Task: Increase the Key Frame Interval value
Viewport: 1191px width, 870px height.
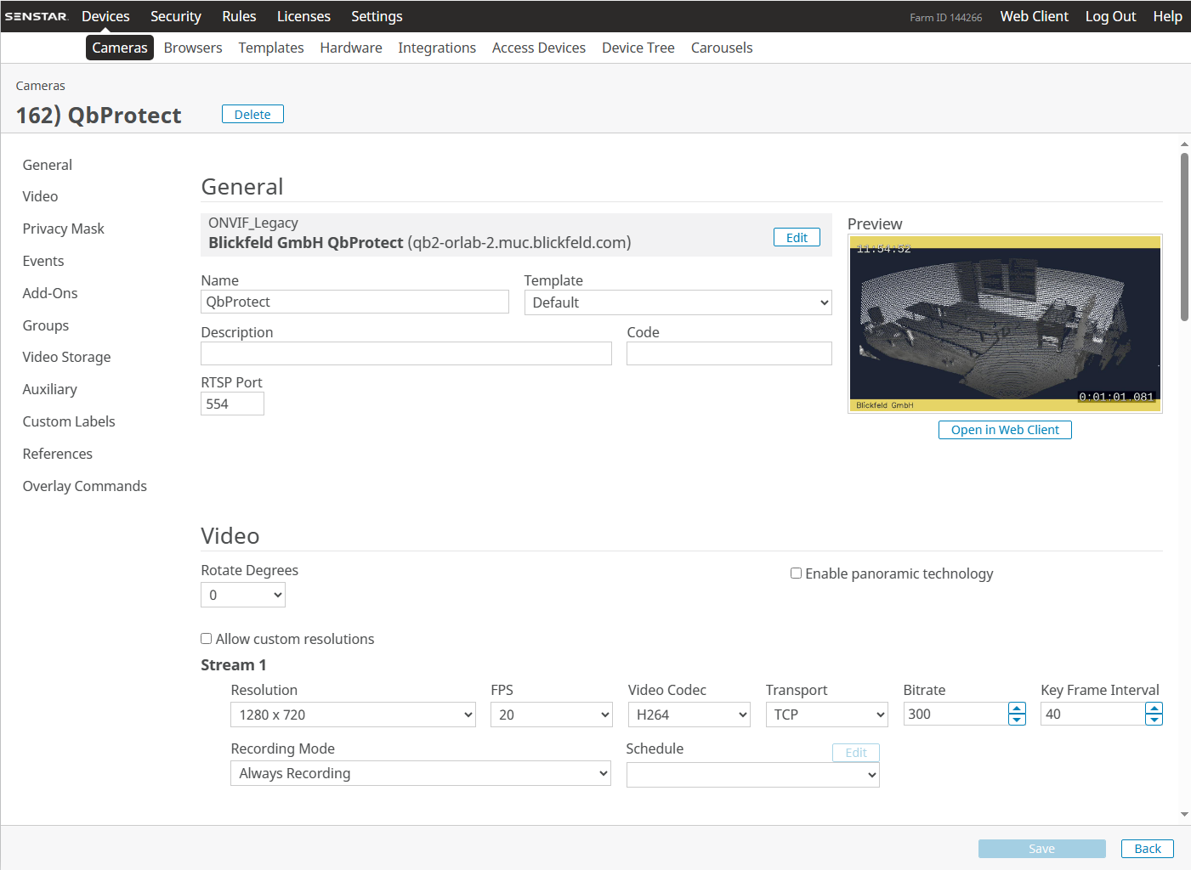Action: (1154, 709)
